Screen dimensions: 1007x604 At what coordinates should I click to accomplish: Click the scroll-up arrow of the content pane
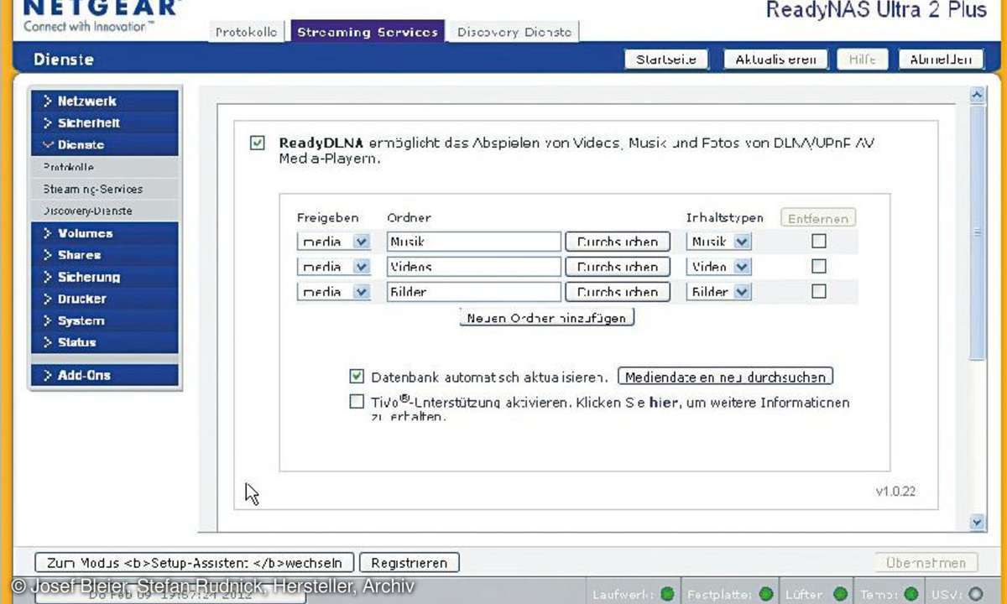[977, 95]
